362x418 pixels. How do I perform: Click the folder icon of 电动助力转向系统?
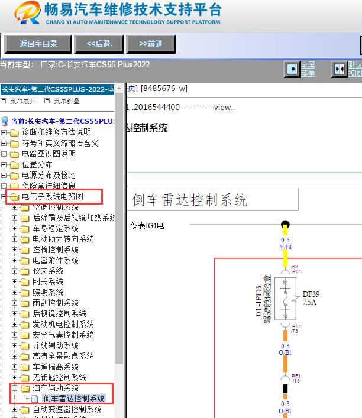tap(25, 239)
